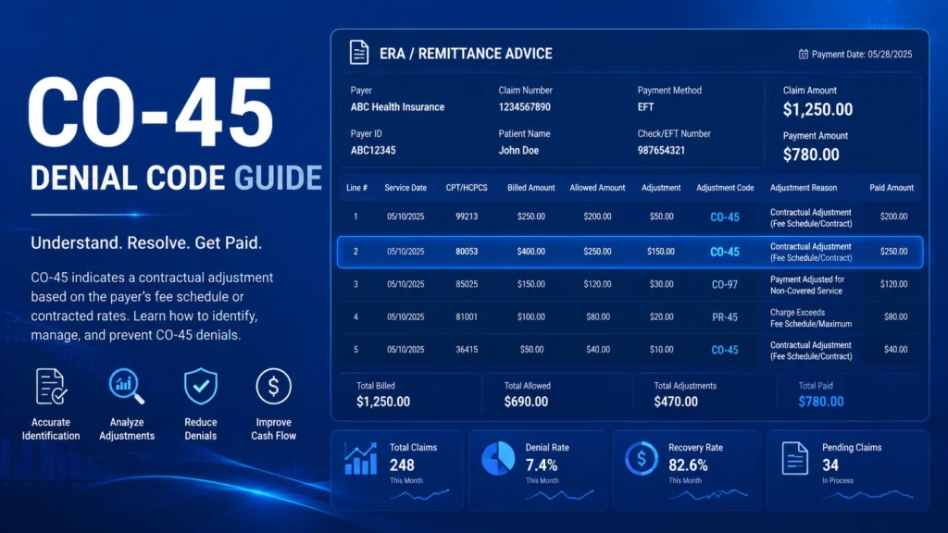Click the PR-45 adjustment code
Screen dimensions: 948x533
(x=725, y=317)
